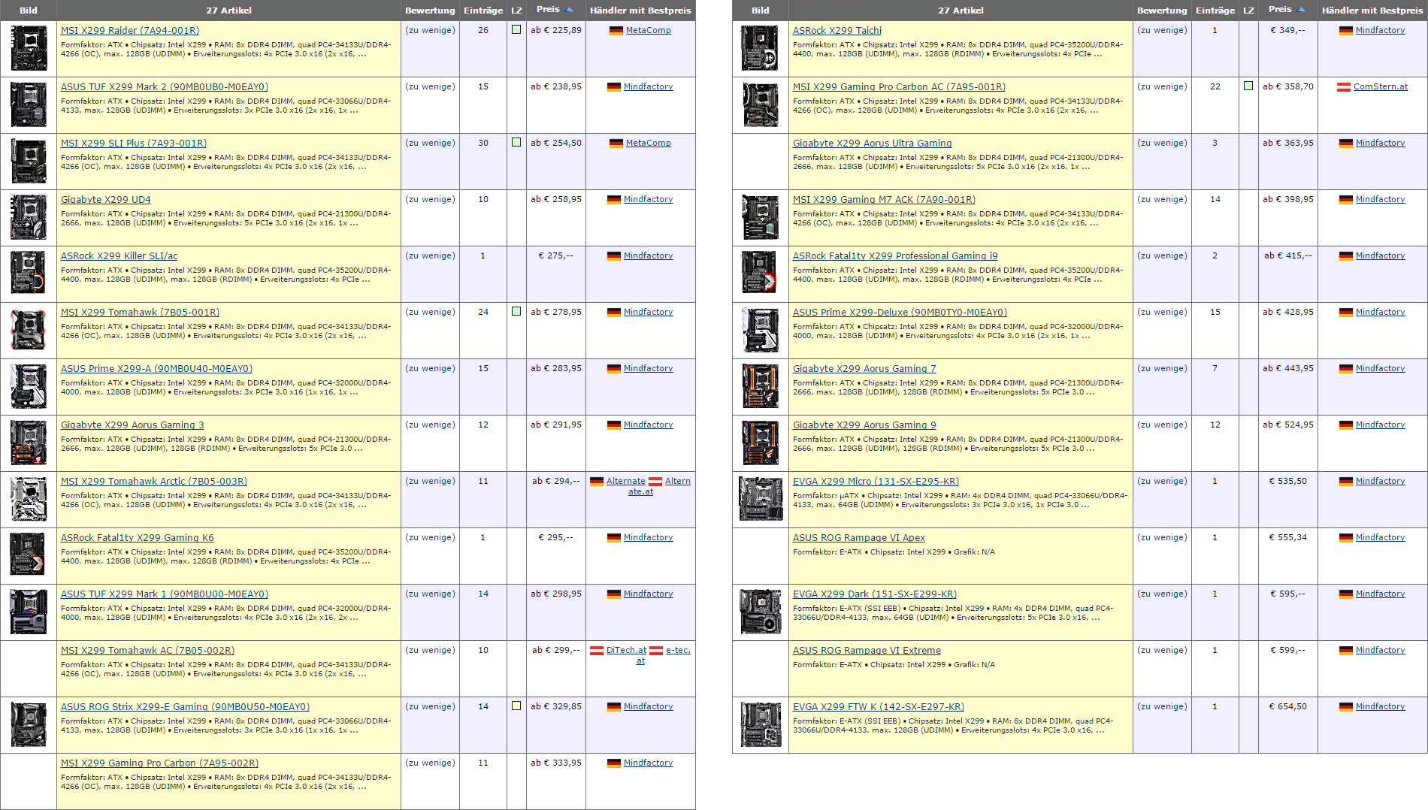Click the Austrian flag beside e-tec.at

(656, 651)
